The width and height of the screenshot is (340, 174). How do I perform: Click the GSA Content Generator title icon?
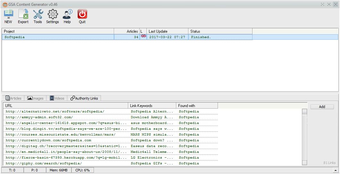point(4,4)
